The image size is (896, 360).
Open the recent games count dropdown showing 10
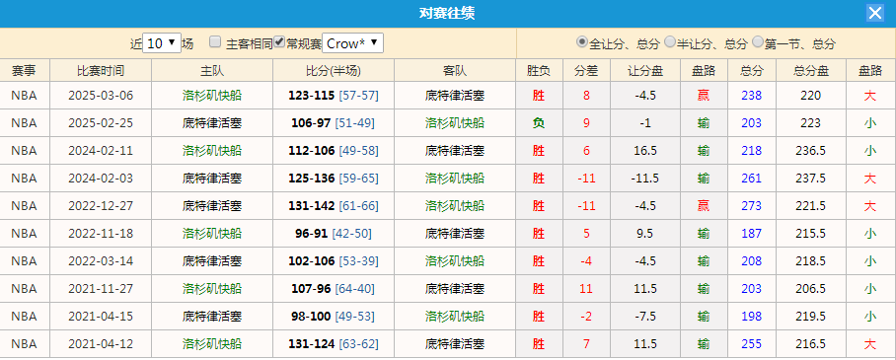point(162,43)
